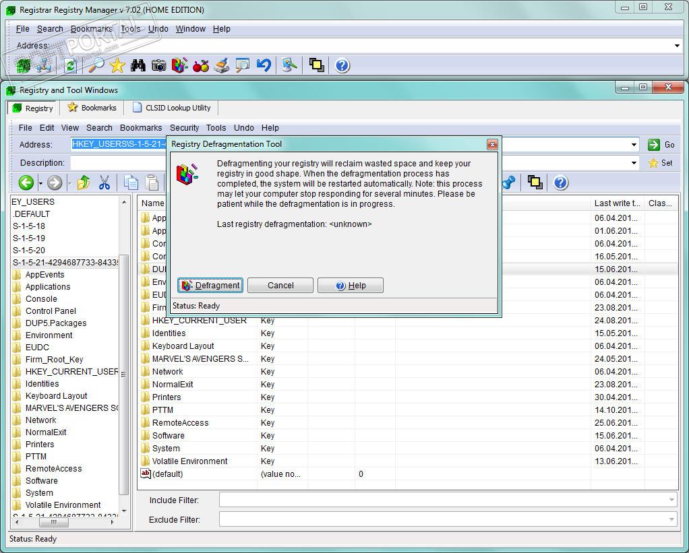Screen dimensions: 689x553
Task: Click the paste clipboard icon
Action: tap(152, 183)
